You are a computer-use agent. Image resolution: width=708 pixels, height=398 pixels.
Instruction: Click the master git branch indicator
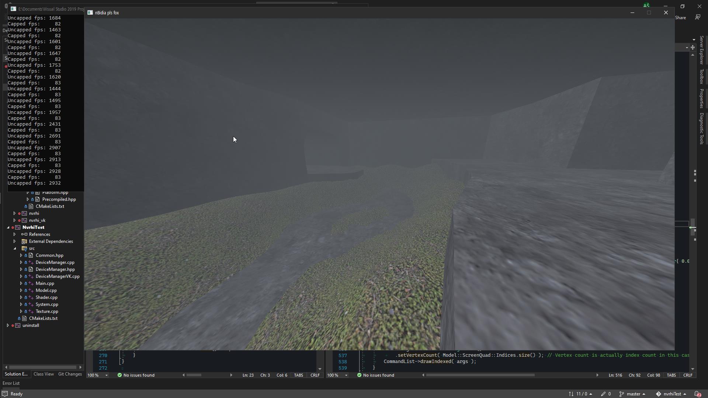633,394
